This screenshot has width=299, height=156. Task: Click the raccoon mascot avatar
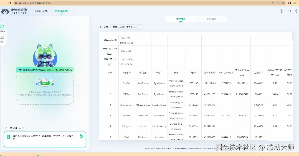point(45,55)
